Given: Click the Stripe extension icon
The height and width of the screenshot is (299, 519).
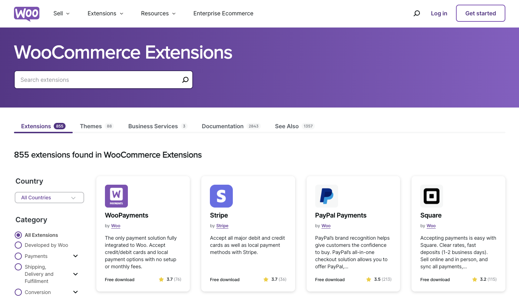Looking at the screenshot, I should pos(221,196).
